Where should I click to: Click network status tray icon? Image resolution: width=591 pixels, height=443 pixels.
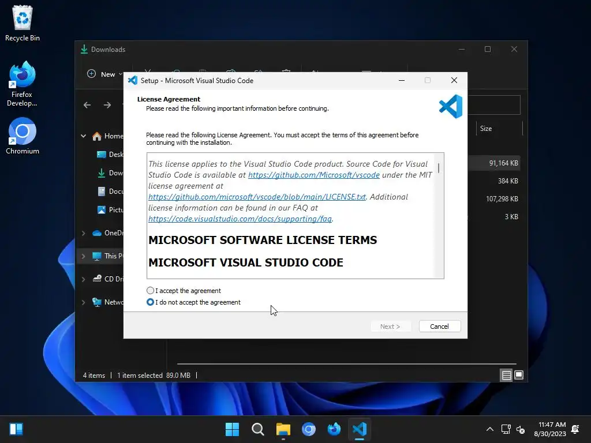506,429
